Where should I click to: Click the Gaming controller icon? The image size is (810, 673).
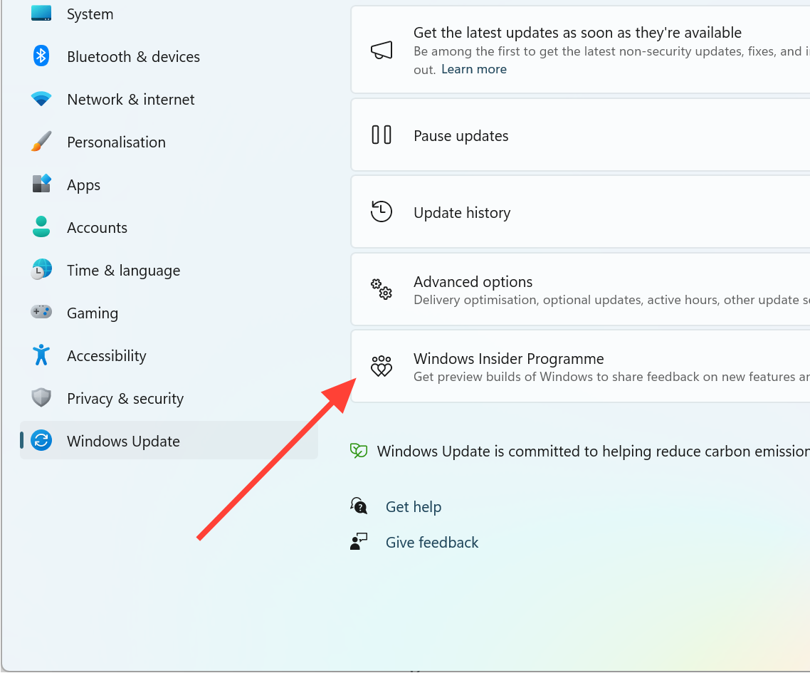pos(41,312)
